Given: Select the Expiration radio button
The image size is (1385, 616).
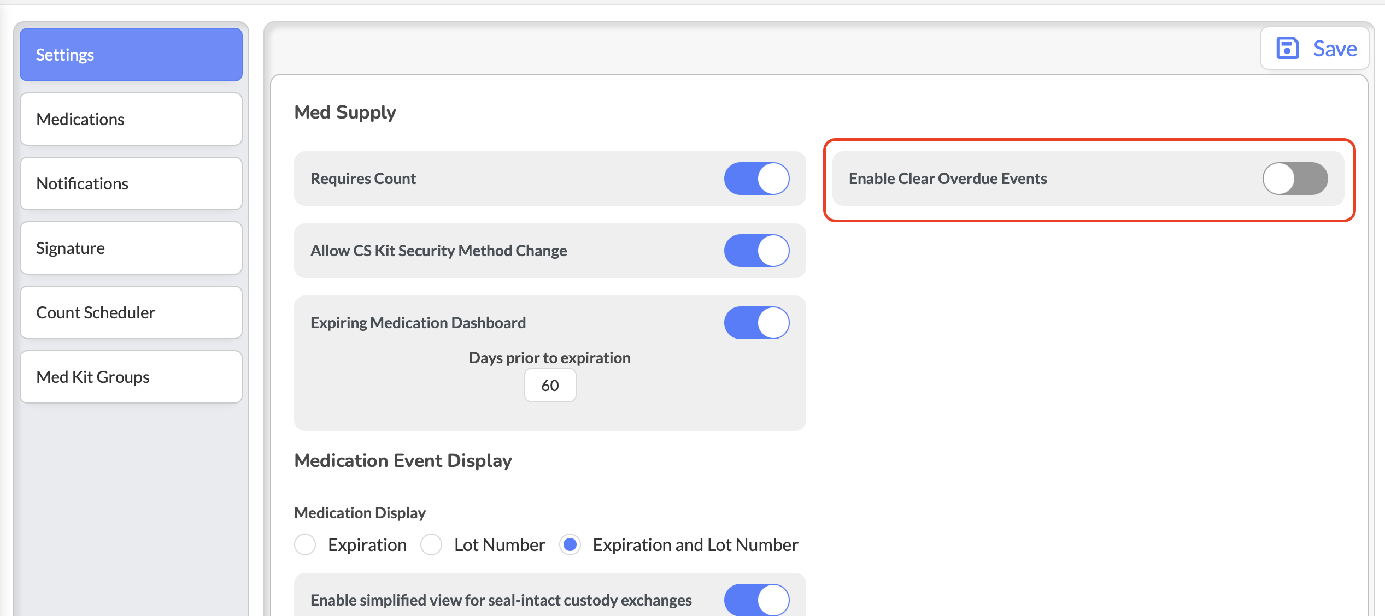Looking at the screenshot, I should [x=305, y=544].
